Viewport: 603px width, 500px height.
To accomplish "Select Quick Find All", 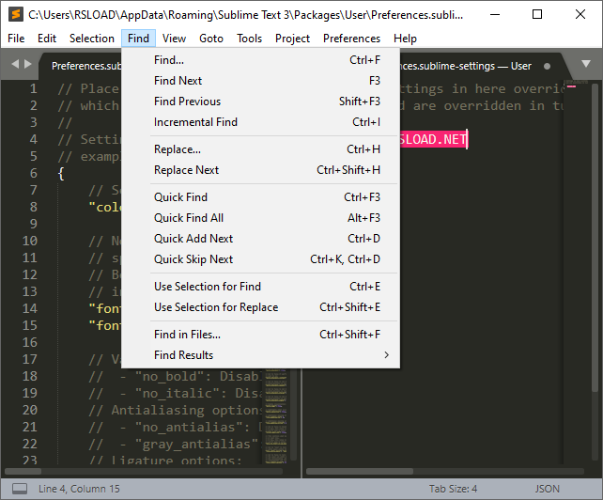I will click(261, 218).
